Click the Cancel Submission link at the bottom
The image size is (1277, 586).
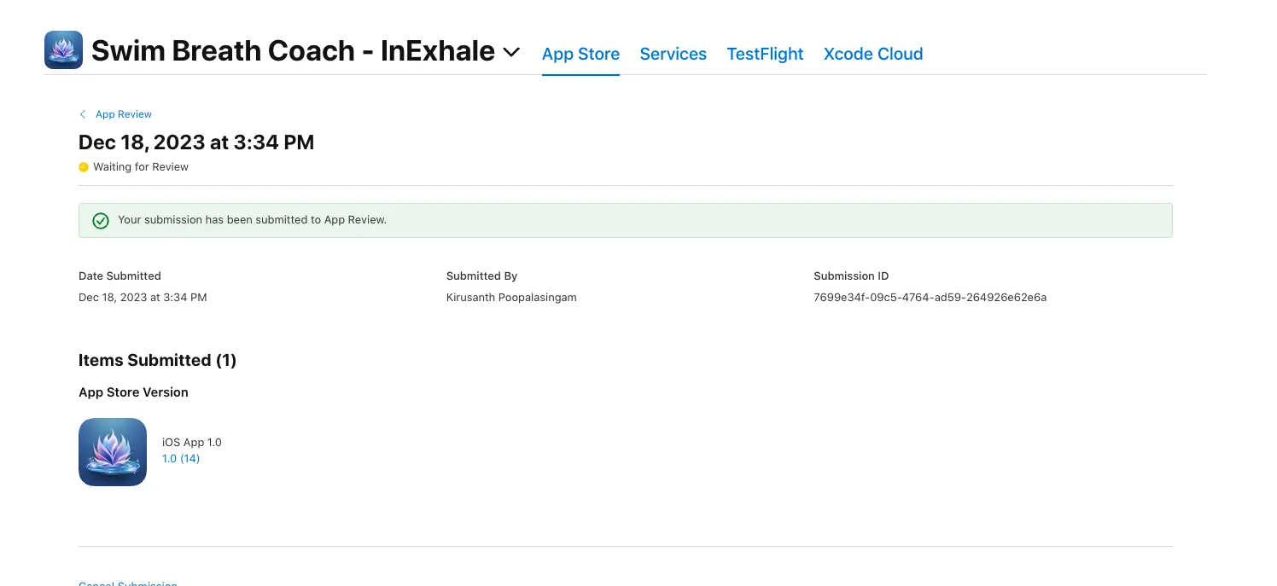pyautogui.click(x=128, y=583)
